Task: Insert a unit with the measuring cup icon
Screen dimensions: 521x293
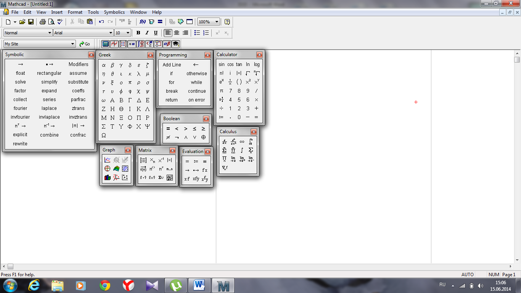Action: point(151,22)
